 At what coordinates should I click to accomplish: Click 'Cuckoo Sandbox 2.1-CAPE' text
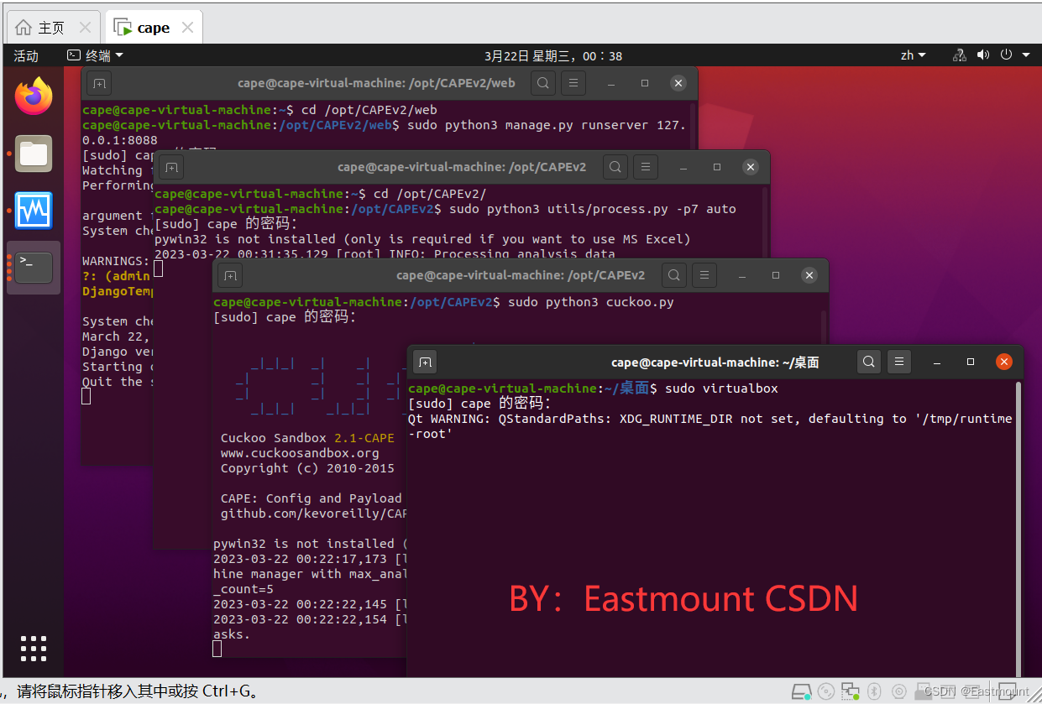(x=307, y=438)
